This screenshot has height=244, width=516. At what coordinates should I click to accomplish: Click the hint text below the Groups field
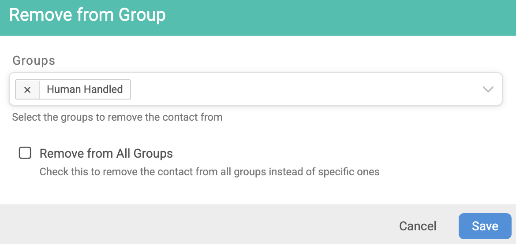[x=117, y=117]
